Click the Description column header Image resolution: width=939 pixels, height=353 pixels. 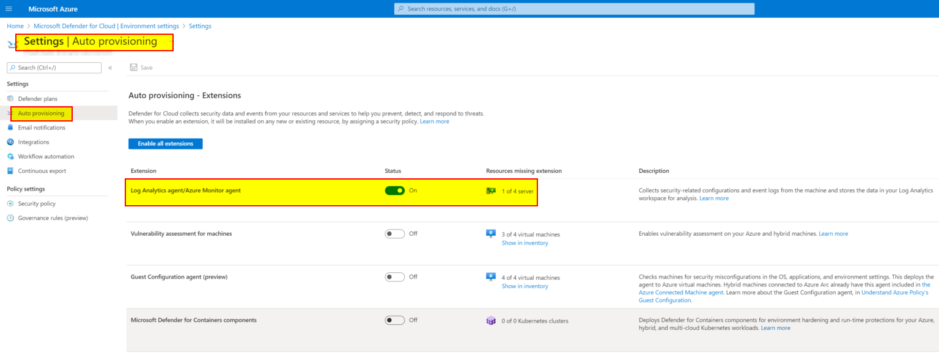click(x=654, y=171)
